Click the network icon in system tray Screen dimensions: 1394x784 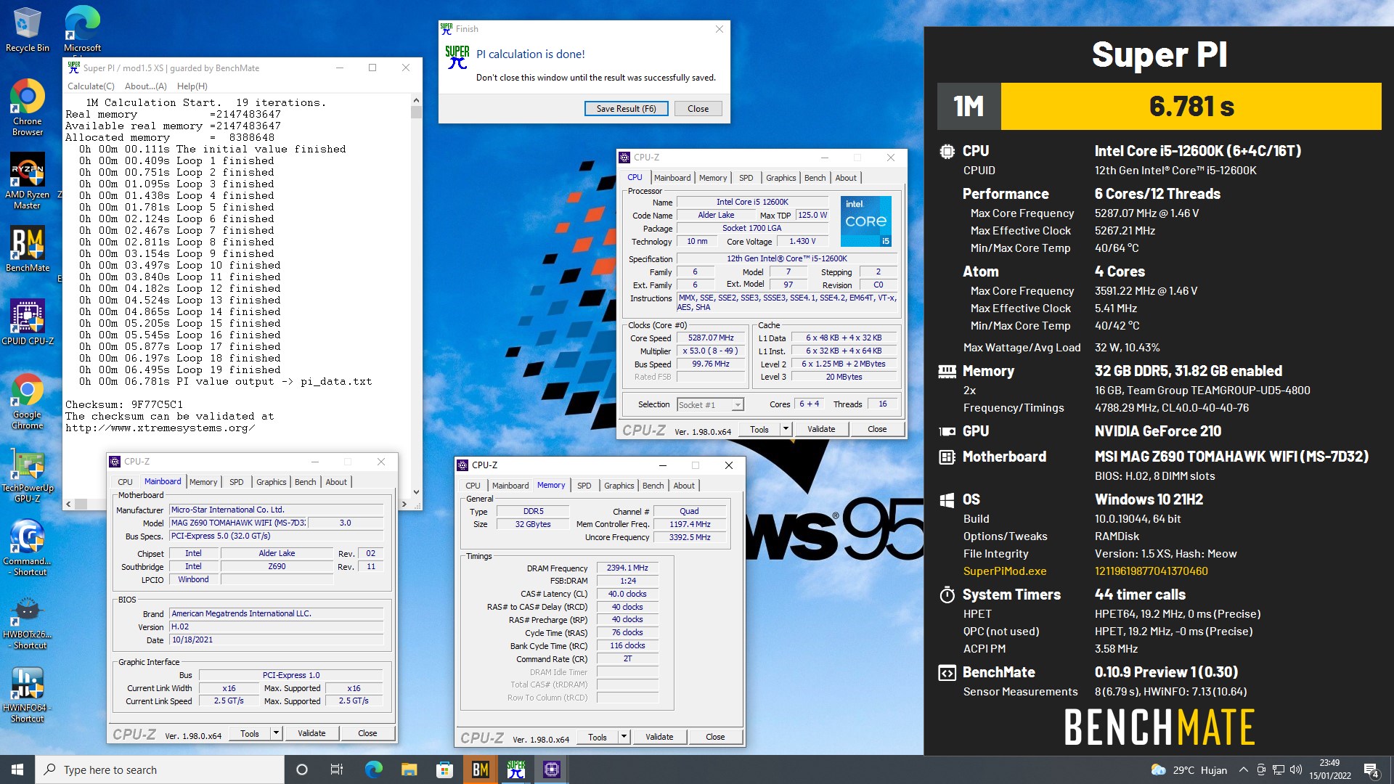pyautogui.click(x=1278, y=769)
